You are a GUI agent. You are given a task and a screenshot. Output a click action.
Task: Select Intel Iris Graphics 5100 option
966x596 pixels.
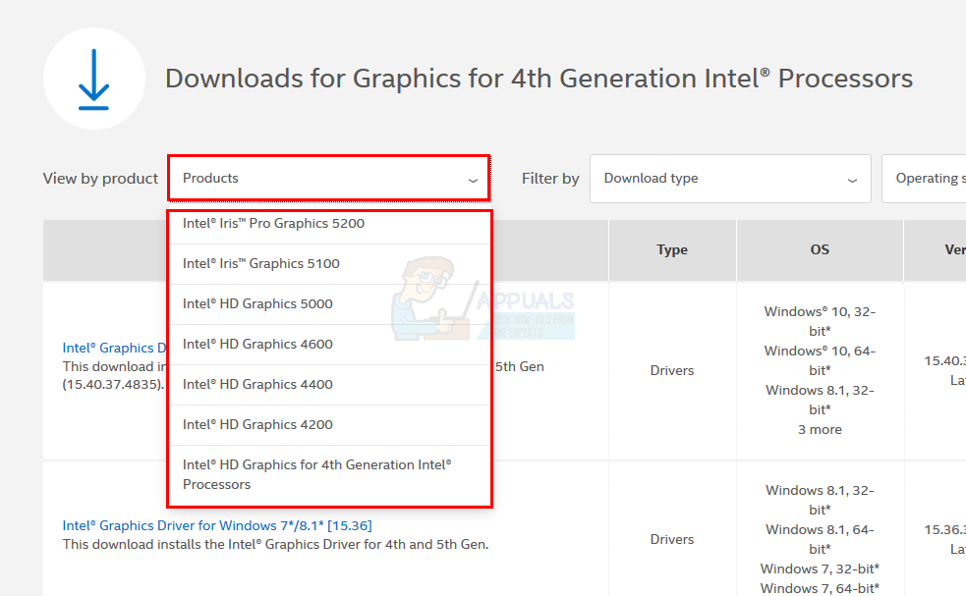coord(329,264)
